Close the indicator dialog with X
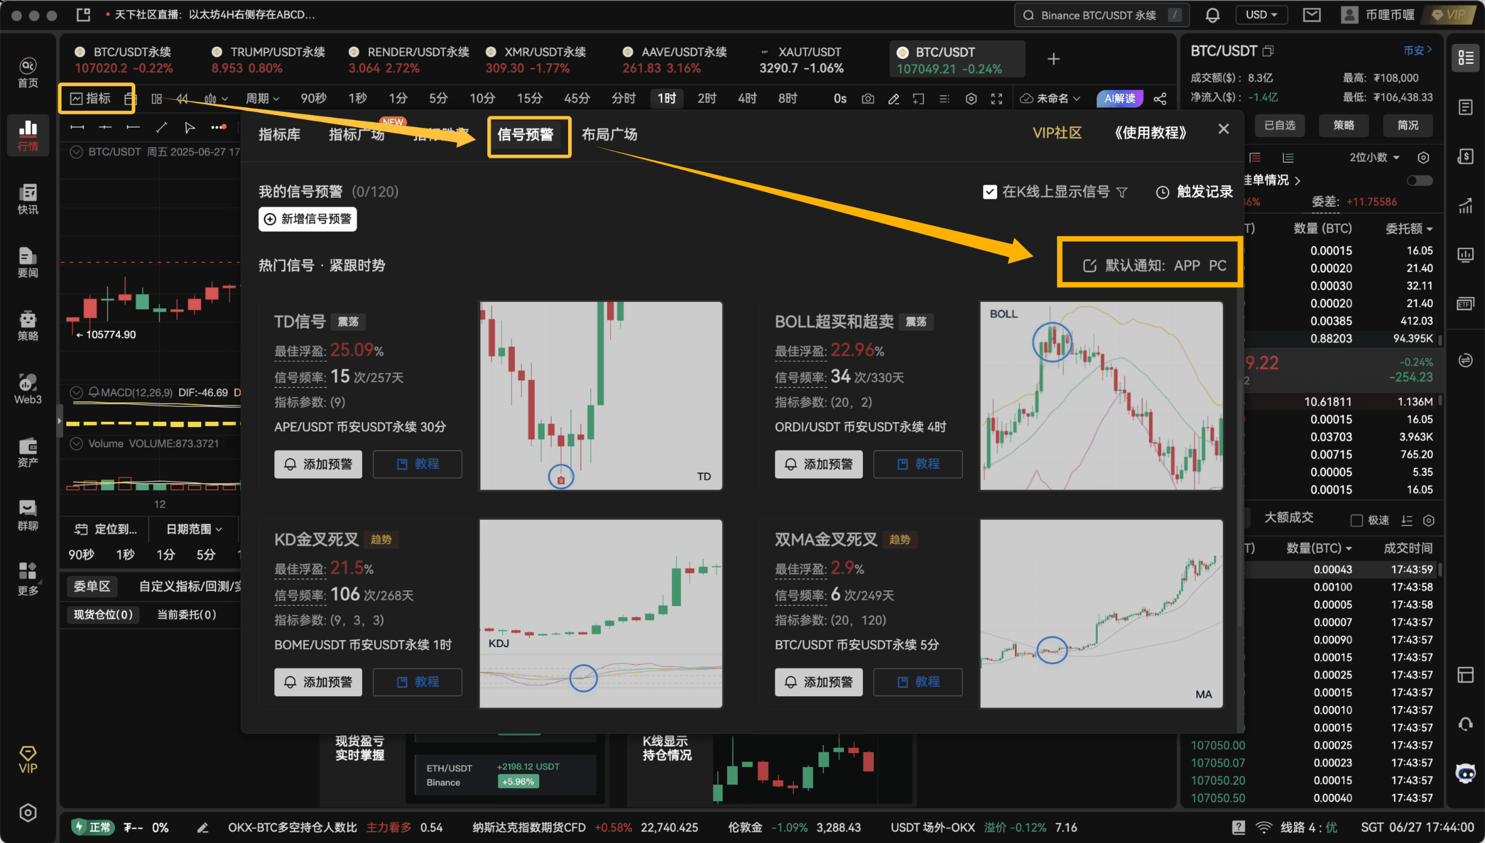The width and height of the screenshot is (1485, 843). click(x=1223, y=129)
